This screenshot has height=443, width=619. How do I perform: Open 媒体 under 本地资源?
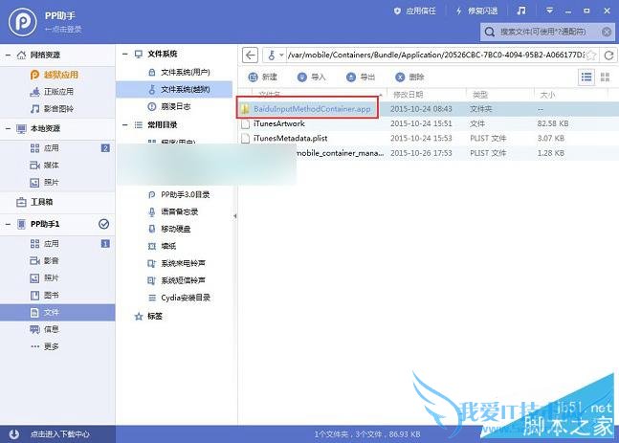tap(45, 165)
